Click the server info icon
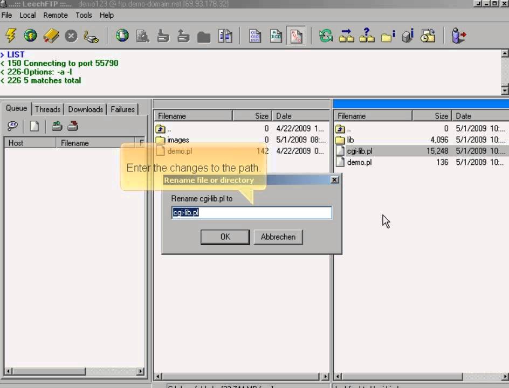 [x=408, y=36]
